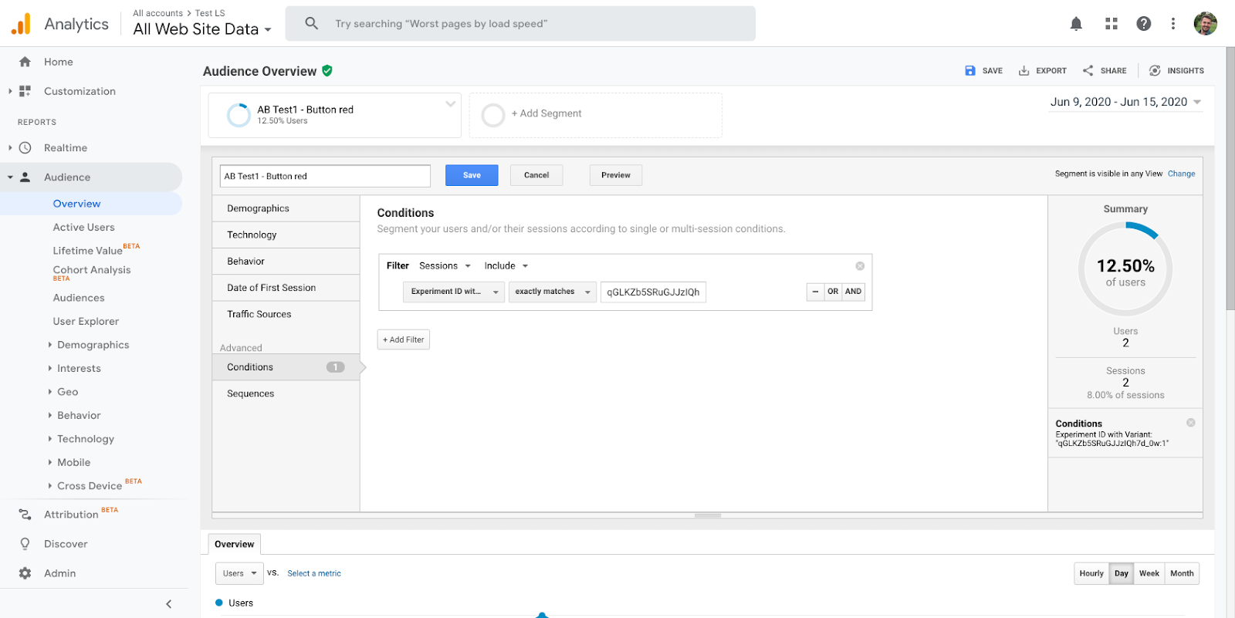Remove the filter with the circled X

[x=860, y=266]
